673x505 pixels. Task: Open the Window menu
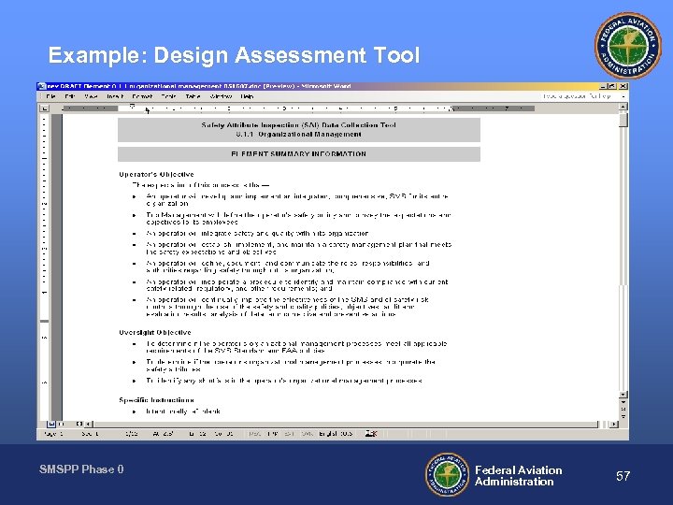coord(221,96)
